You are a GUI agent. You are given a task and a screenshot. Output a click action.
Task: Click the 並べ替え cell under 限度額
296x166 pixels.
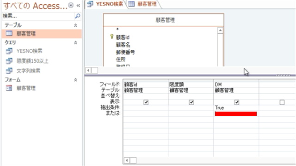(x=191, y=96)
